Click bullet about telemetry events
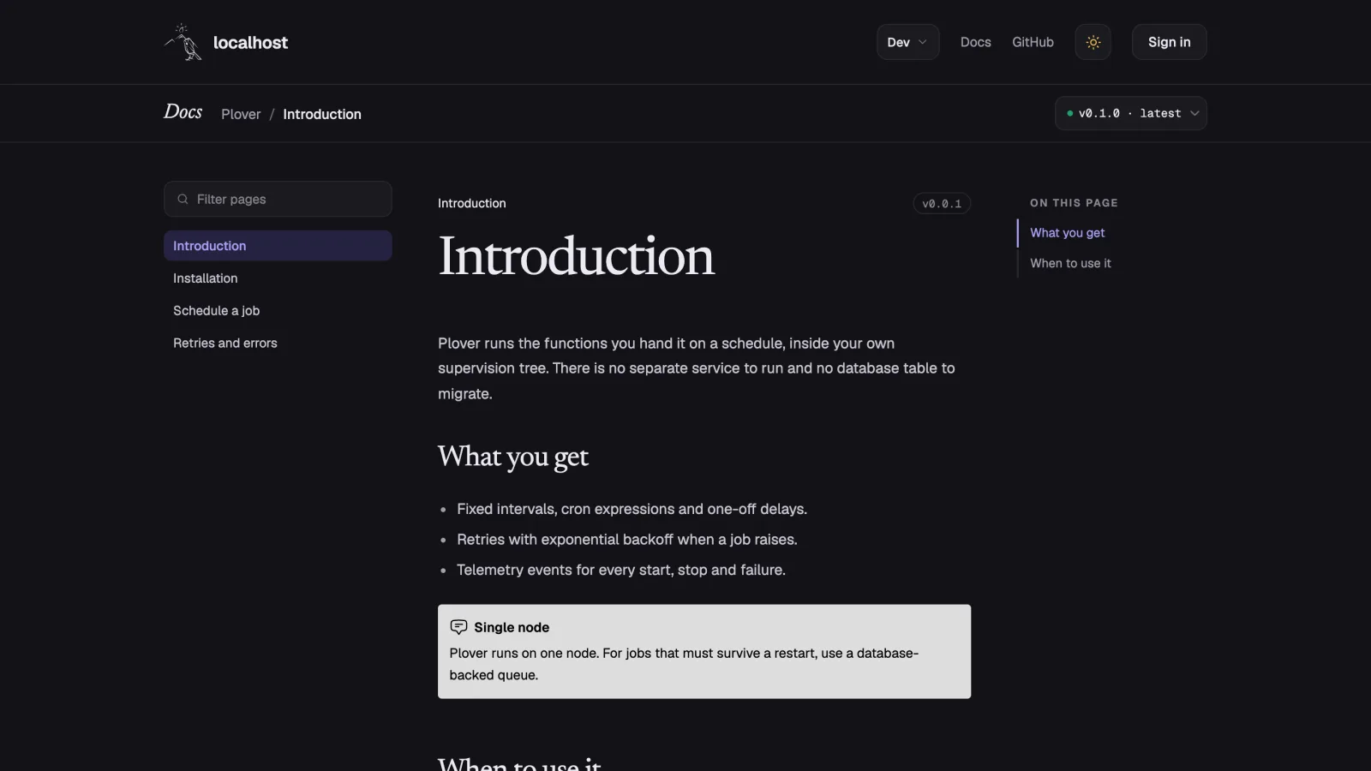 tap(620, 570)
